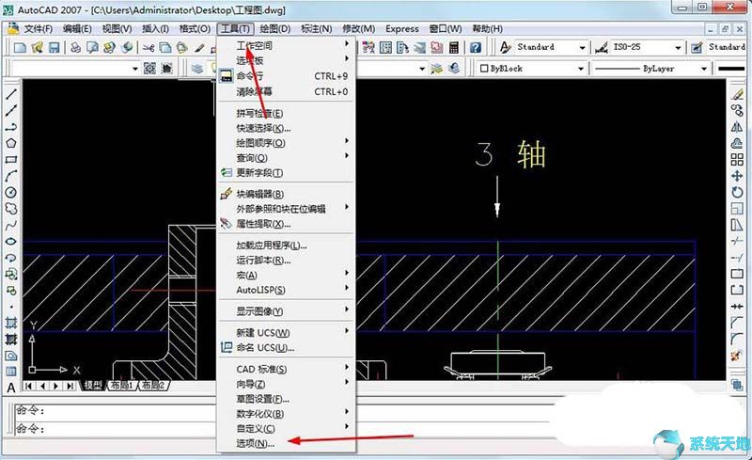Open the 格式(O) menu

pos(195,29)
